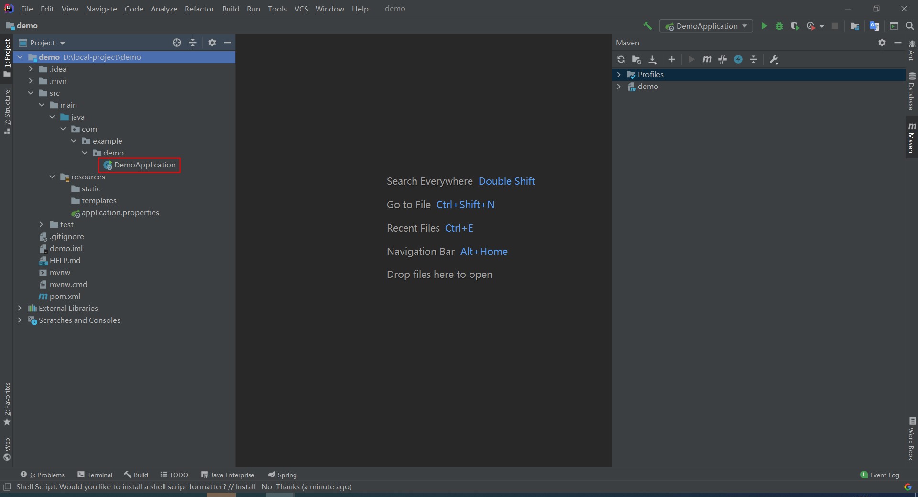918x497 pixels.
Task: Hide the Project tool window
Action: click(x=228, y=43)
